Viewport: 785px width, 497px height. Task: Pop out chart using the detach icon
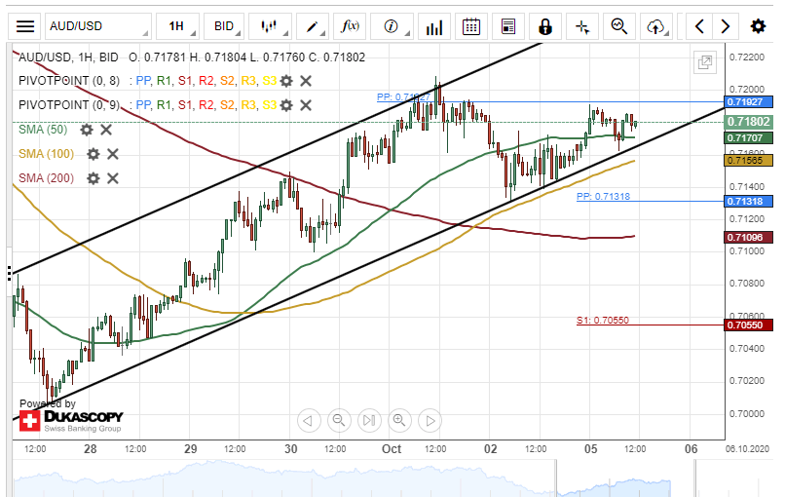pyautogui.click(x=704, y=63)
